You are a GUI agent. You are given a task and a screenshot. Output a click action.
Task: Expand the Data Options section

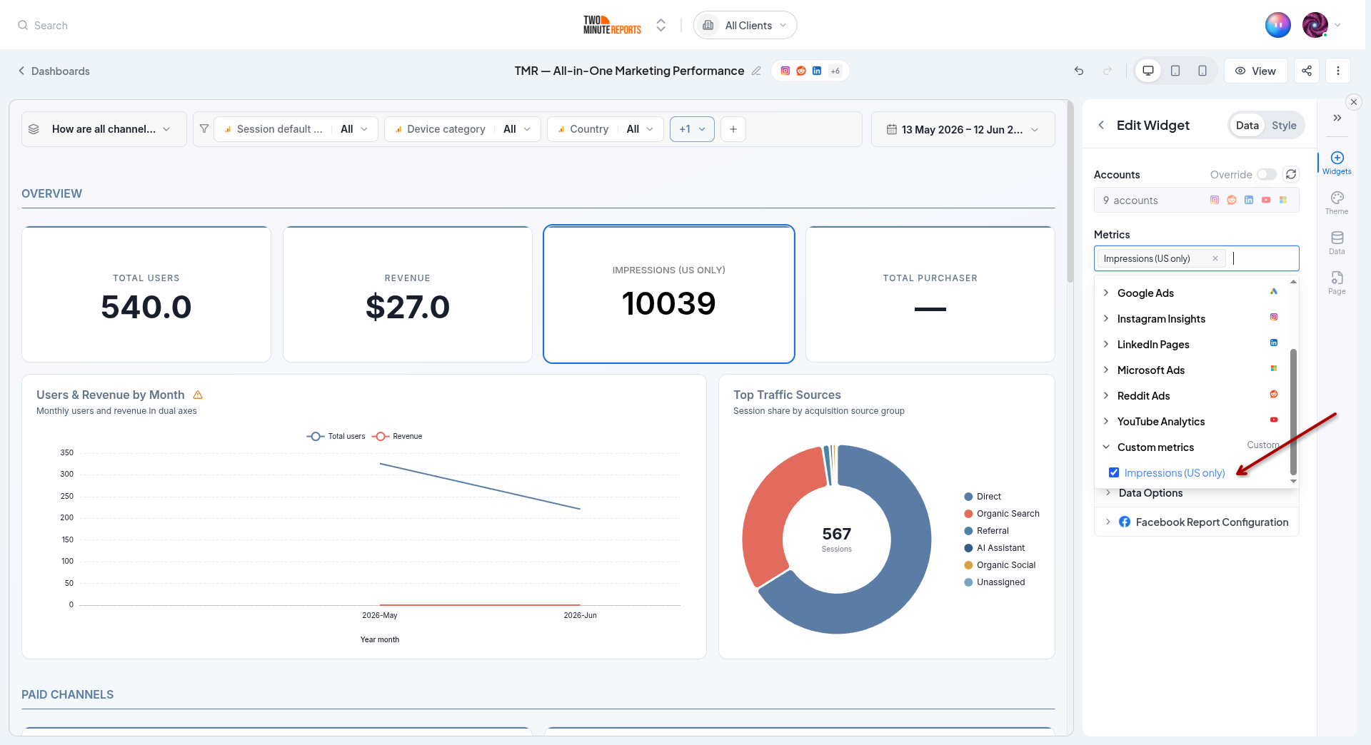pos(1196,493)
